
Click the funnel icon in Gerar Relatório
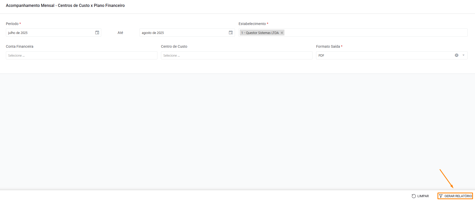441,196
